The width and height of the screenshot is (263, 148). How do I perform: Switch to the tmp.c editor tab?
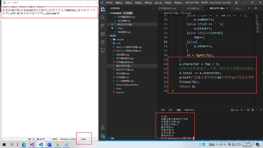(x=238, y=8)
